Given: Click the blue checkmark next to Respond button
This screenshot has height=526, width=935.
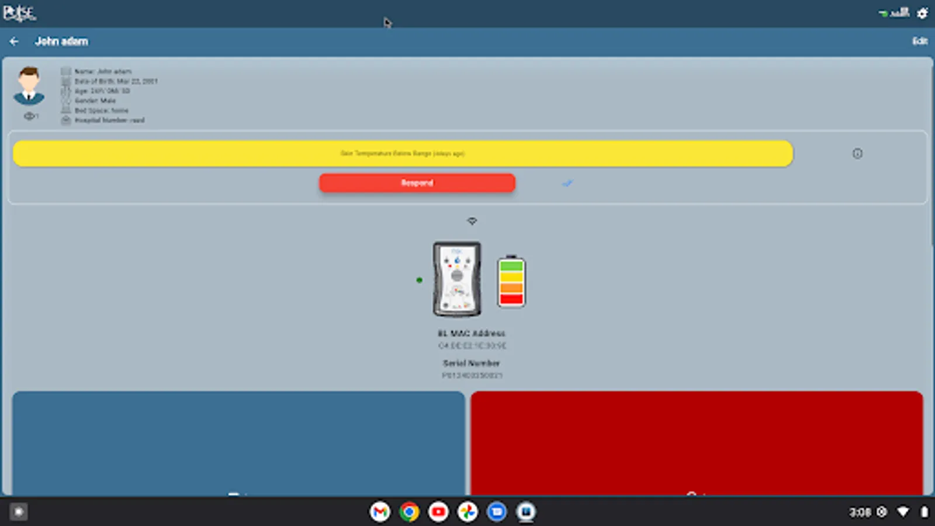Looking at the screenshot, I should coord(567,183).
